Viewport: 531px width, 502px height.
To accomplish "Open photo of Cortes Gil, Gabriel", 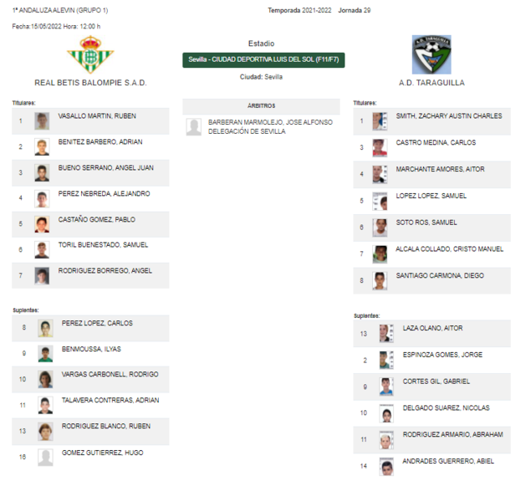I will pos(386,387).
